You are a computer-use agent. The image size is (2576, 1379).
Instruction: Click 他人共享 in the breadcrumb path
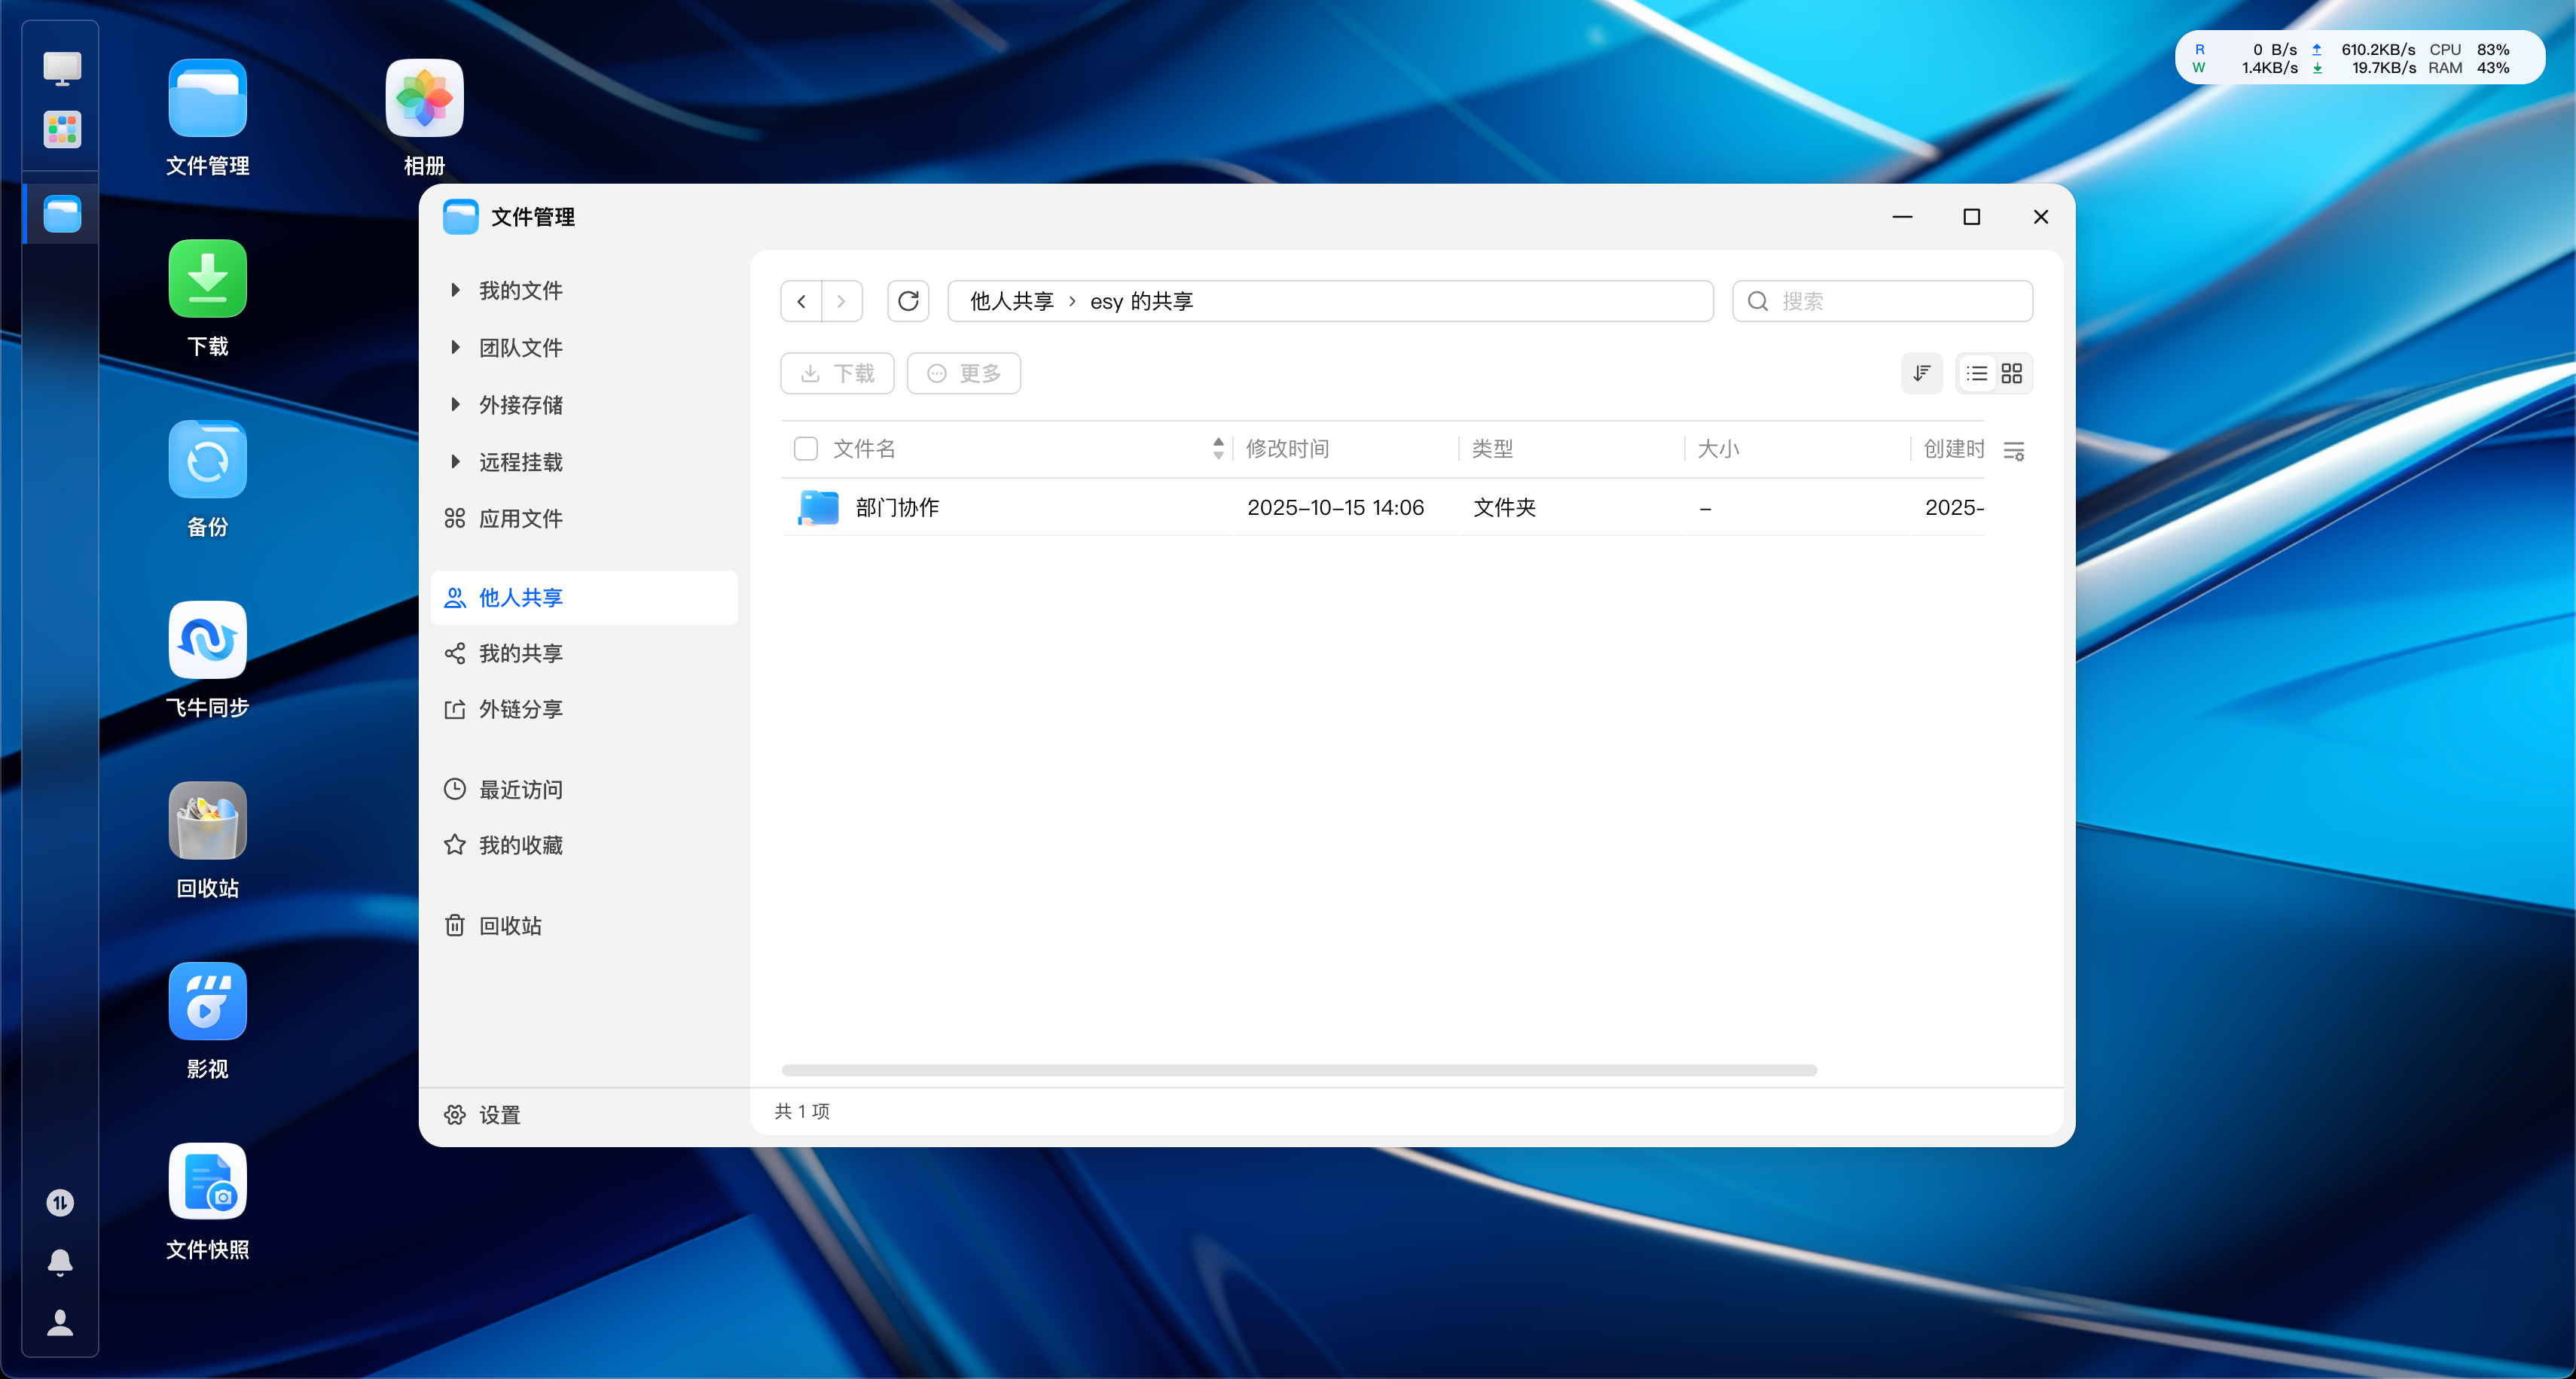click(x=1012, y=302)
